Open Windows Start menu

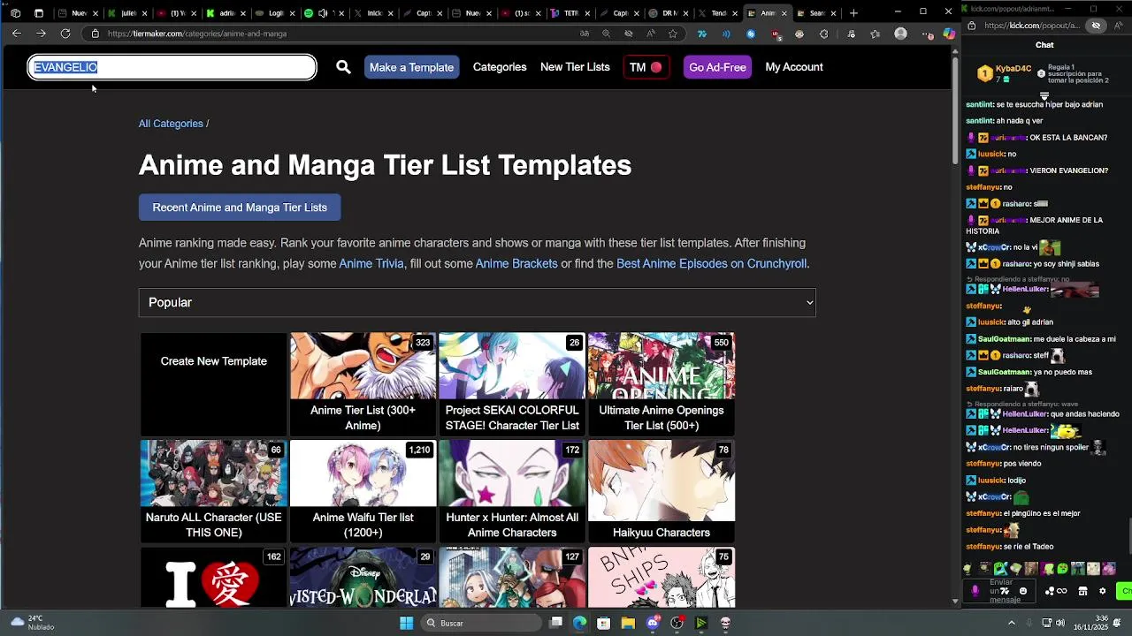click(406, 623)
